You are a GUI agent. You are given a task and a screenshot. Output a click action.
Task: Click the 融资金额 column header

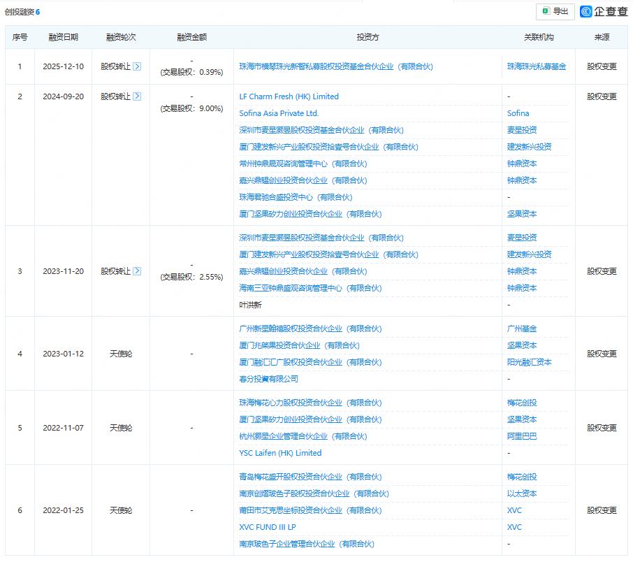coord(191,37)
